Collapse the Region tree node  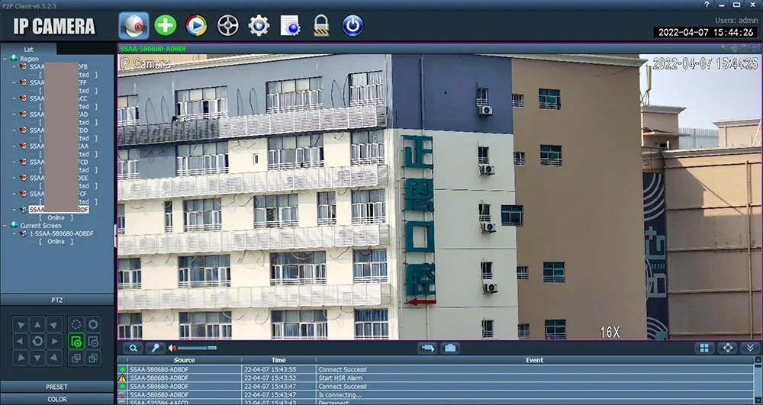pyautogui.click(x=5, y=59)
